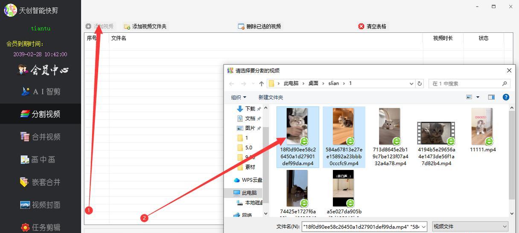
Task: Select WPS云盘 in the navigation tree
Action: coord(248,180)
